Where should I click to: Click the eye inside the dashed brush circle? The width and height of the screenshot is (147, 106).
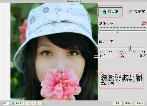73,53
